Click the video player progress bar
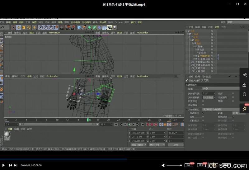 125,159
